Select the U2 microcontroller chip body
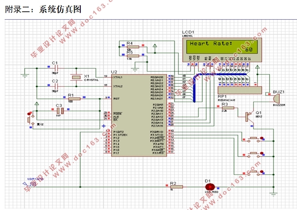 (139, 115)
